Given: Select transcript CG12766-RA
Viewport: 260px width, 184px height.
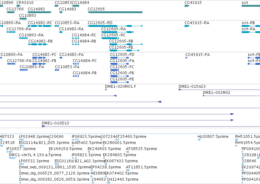Looking at the screenshot, I should [19, 29].
